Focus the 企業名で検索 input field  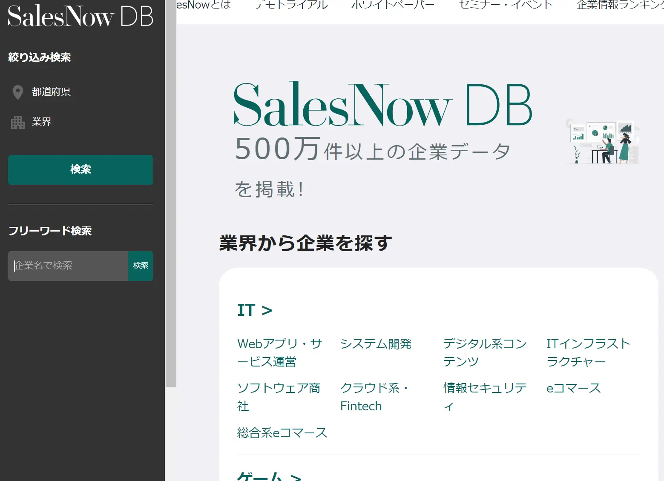[68, 266]
